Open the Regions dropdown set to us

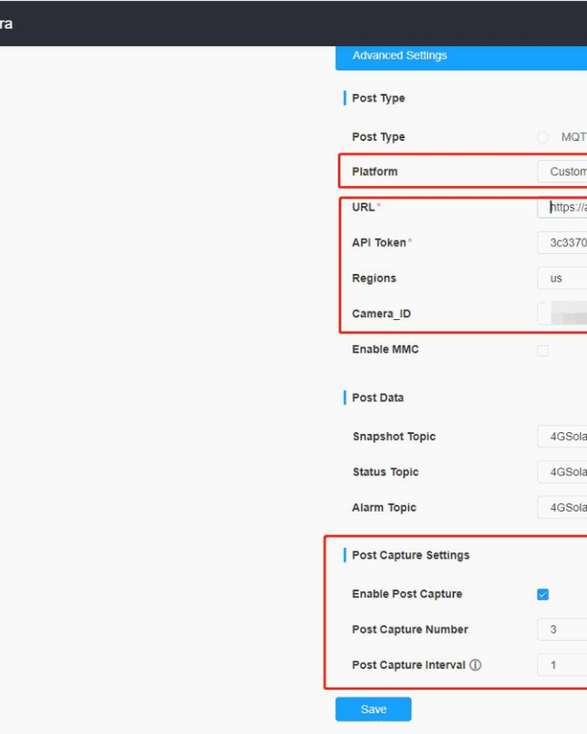563,278
